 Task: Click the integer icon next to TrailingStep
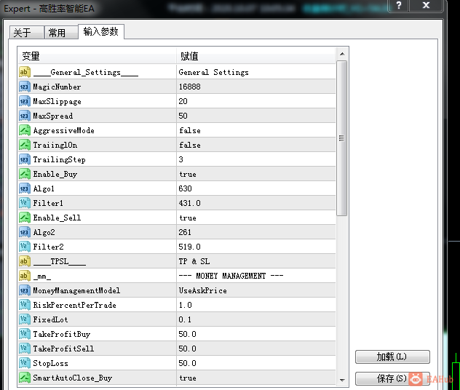[25, 159]
